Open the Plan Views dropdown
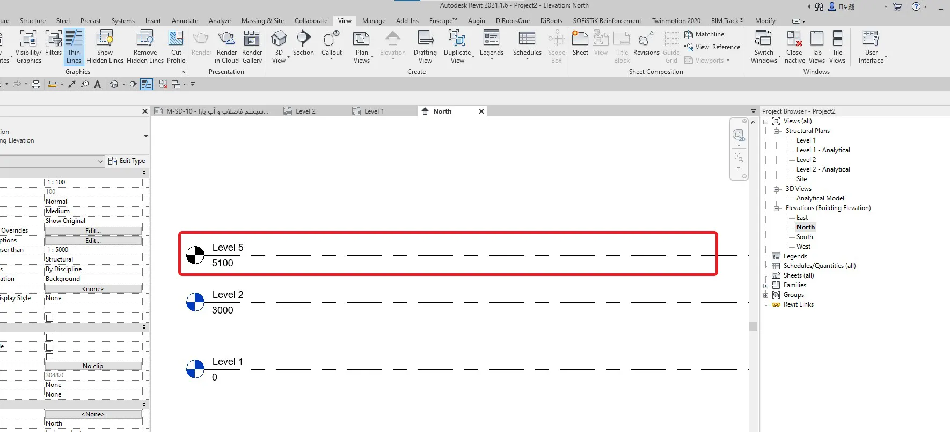The width and height of the screenshot is (950, 432). 362,47
